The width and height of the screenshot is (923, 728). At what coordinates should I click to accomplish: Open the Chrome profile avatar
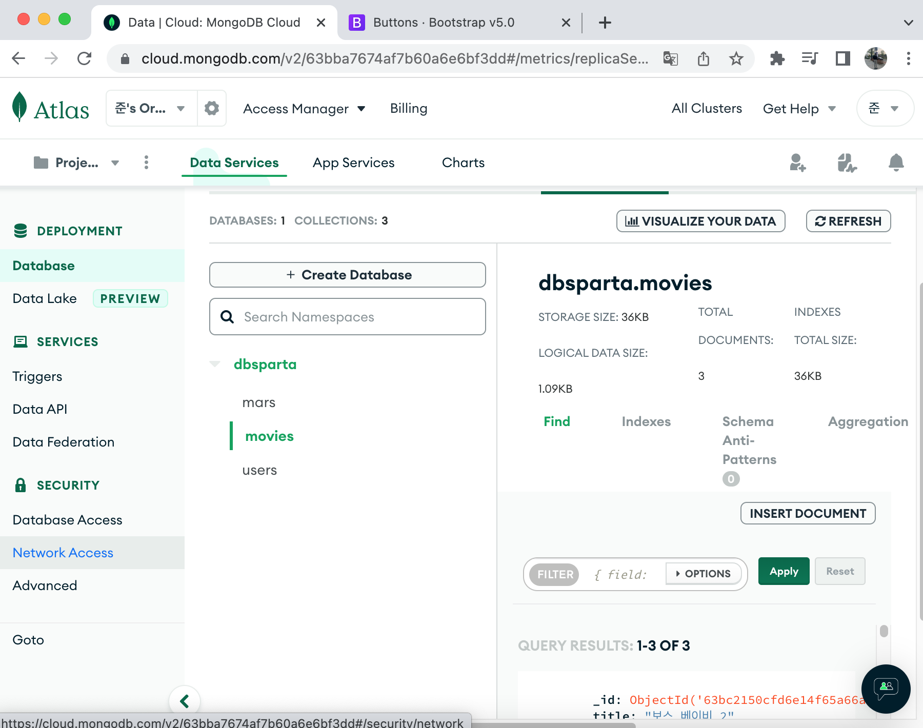coord(875,58)
